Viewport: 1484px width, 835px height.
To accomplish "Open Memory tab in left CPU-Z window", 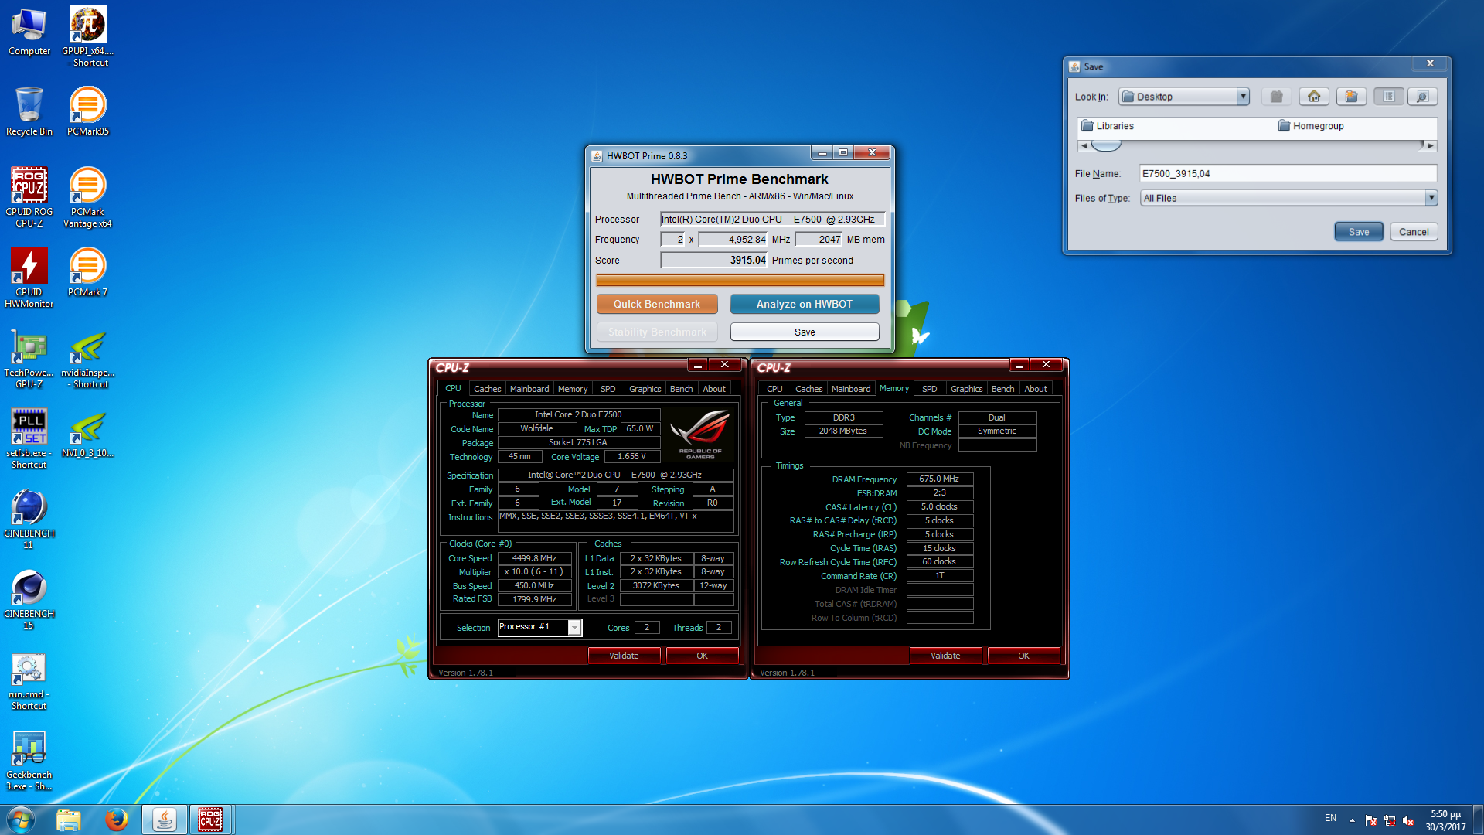I will tap(573, 389).
